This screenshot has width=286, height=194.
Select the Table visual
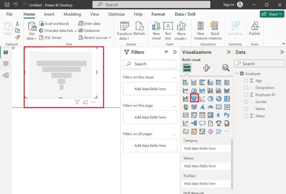[x=202, y=115]
